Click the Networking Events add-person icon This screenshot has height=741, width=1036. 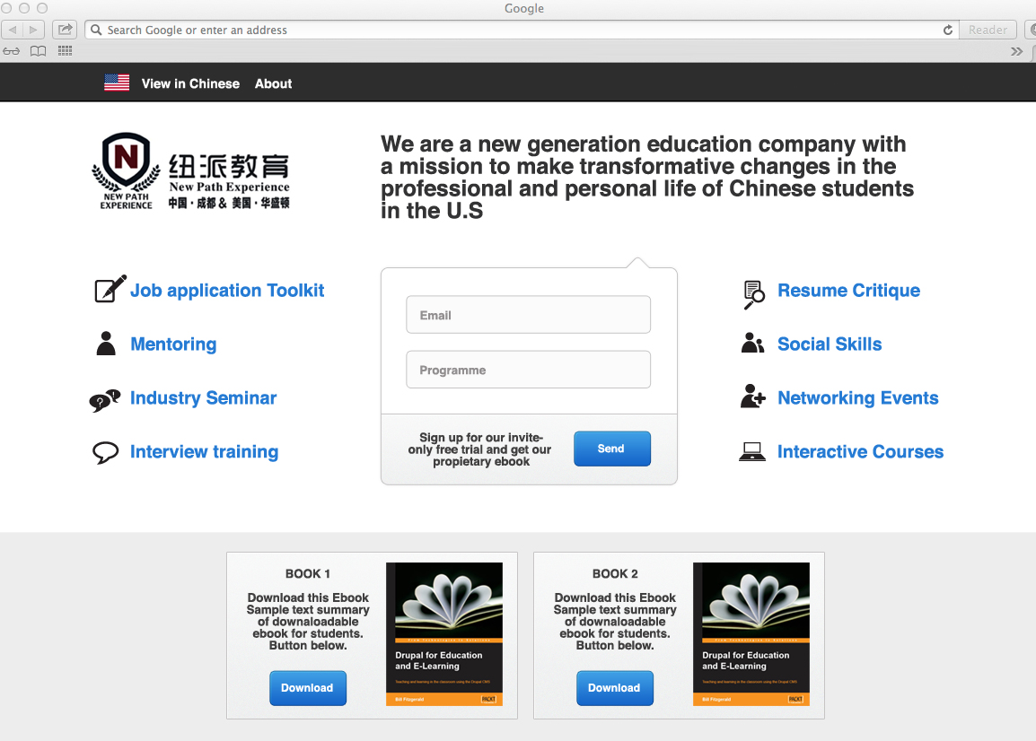[753, 397]
